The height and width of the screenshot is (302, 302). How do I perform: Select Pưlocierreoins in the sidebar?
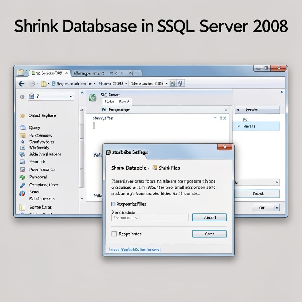(x=42, y=198)
